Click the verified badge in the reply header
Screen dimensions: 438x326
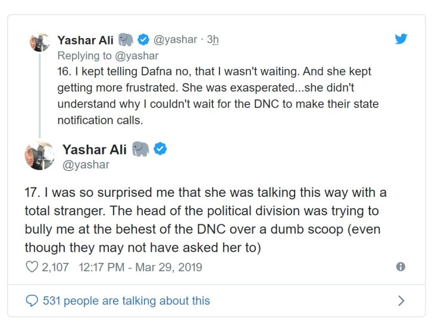point(143,40)
